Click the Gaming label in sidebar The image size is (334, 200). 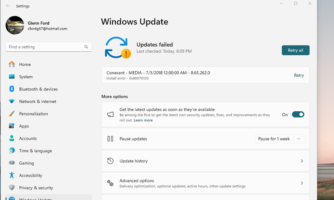pyautogui.click(x=26, y=163)
